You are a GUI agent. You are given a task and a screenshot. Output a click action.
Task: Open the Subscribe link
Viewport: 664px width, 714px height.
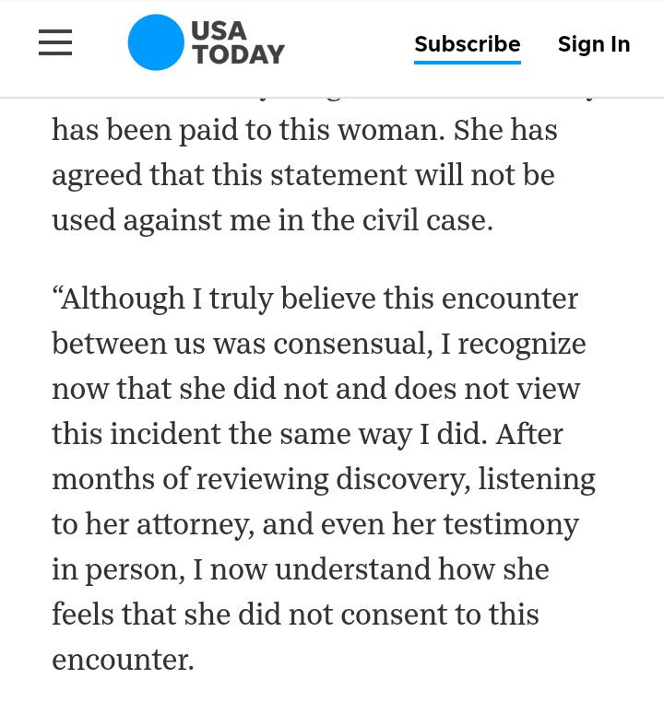tap(468, 44)
